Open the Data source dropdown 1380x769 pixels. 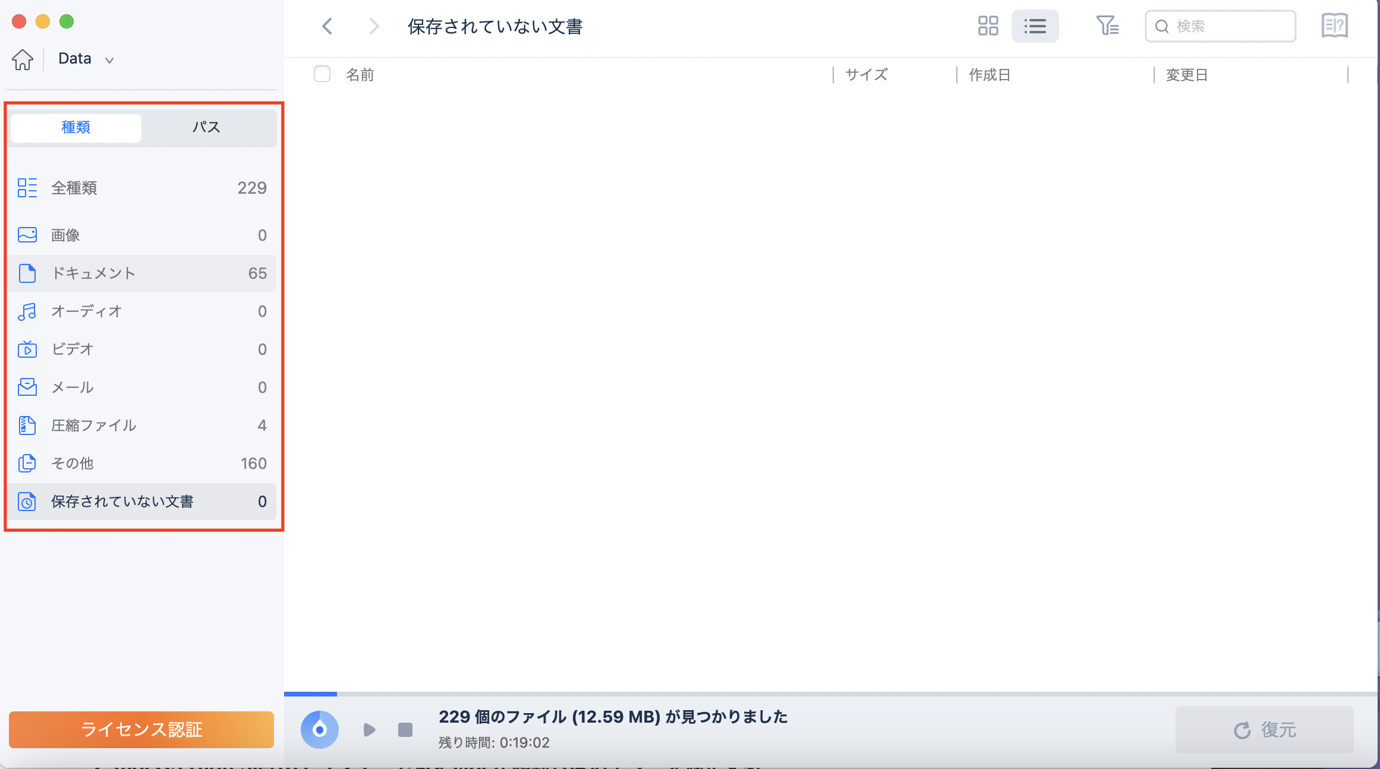[x=109, y=59]
